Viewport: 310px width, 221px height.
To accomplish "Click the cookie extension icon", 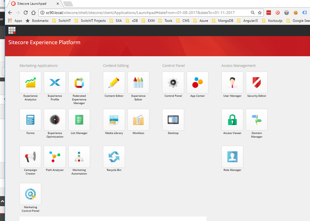I will (x=295, y=13).
